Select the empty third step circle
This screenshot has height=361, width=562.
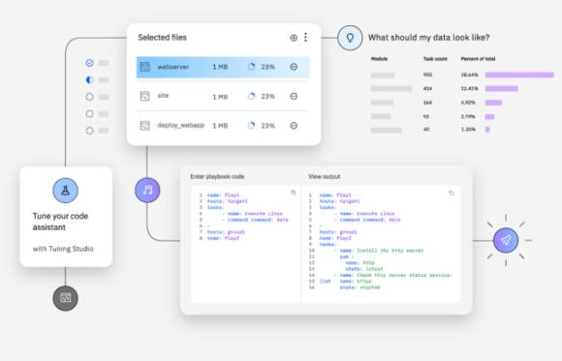tap(89, 97)
